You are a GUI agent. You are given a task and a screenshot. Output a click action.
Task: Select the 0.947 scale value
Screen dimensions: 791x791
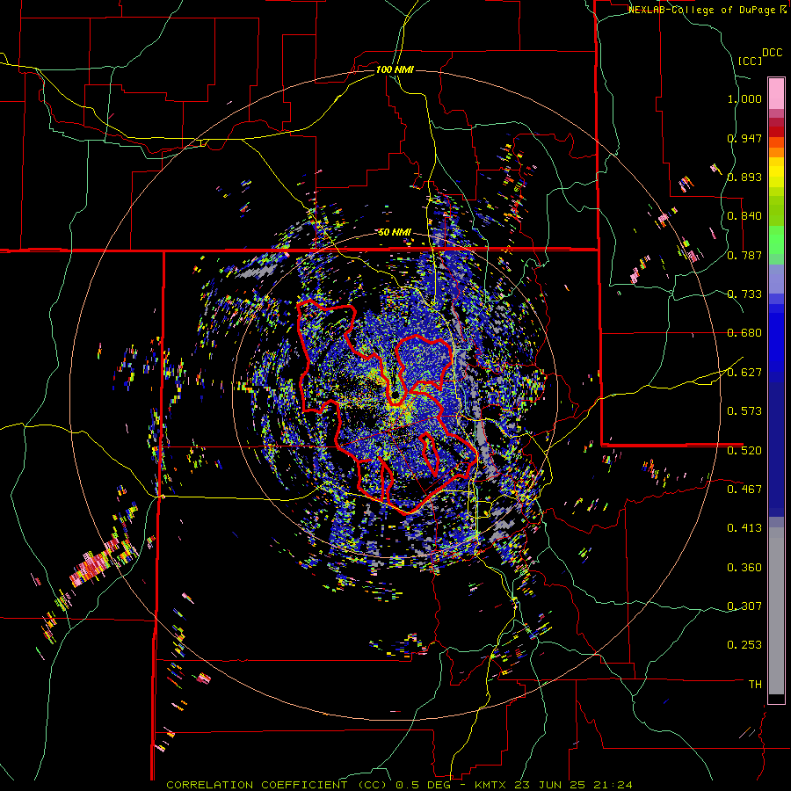tap(744, 138)
